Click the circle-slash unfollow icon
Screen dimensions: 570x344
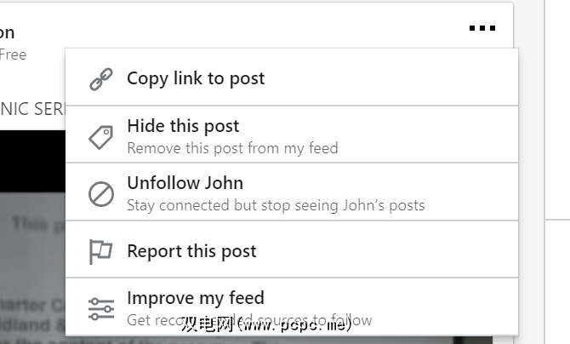(x=101, y=194)
